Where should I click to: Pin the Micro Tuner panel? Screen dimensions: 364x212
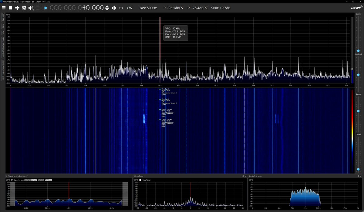(x=243, y=176)
